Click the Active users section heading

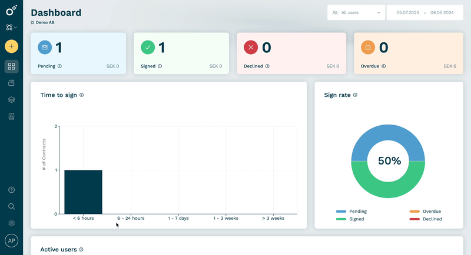[58, 250]
